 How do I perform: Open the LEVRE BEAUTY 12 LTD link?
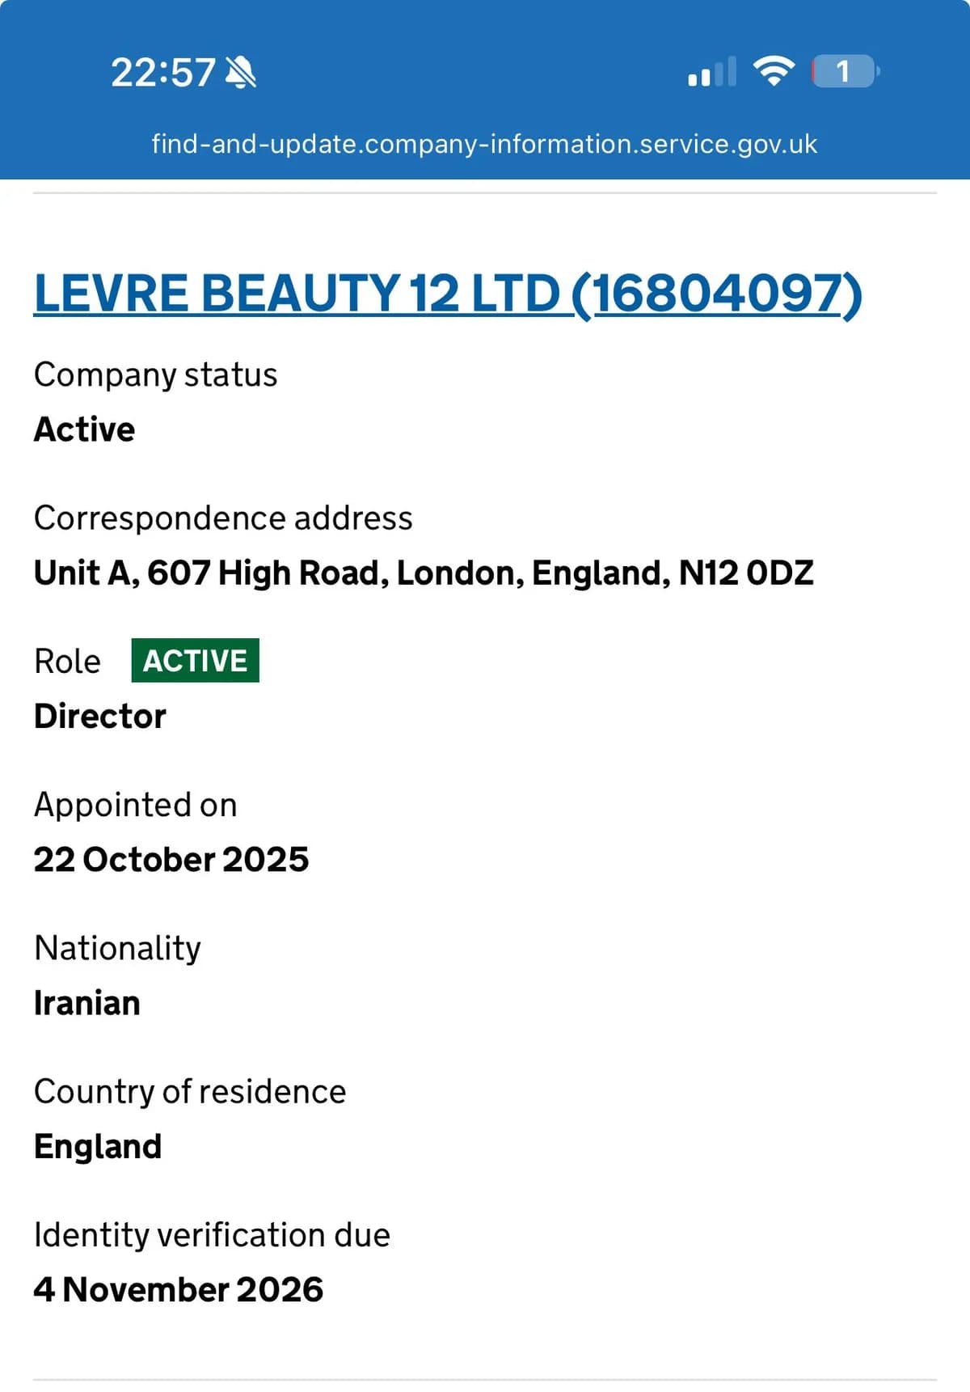coord(448,293)
